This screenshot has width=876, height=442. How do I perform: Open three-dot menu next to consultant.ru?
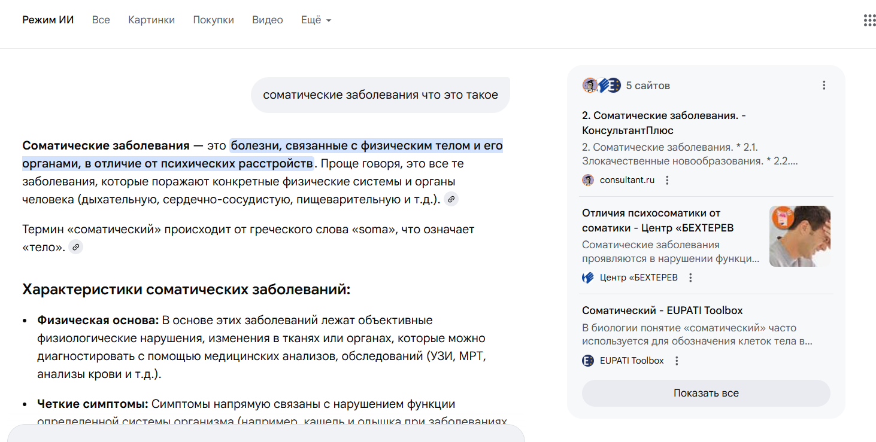click(x=668, y=180)
